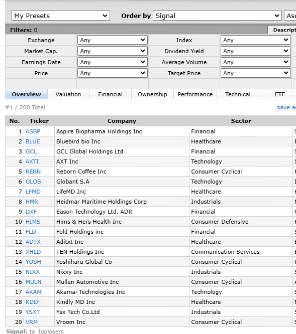Expand the Index filter dropdown
The image size is (296, 334).
(x=256, y=40)
